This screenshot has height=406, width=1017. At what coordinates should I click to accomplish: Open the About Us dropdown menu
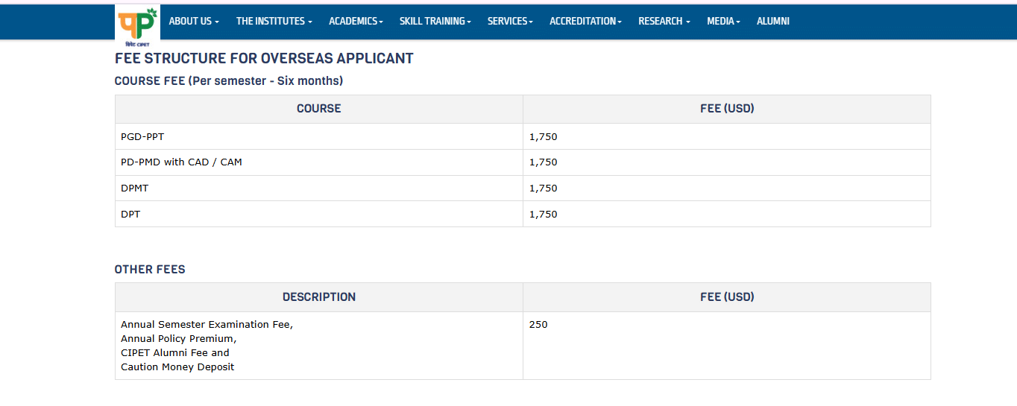194,22
